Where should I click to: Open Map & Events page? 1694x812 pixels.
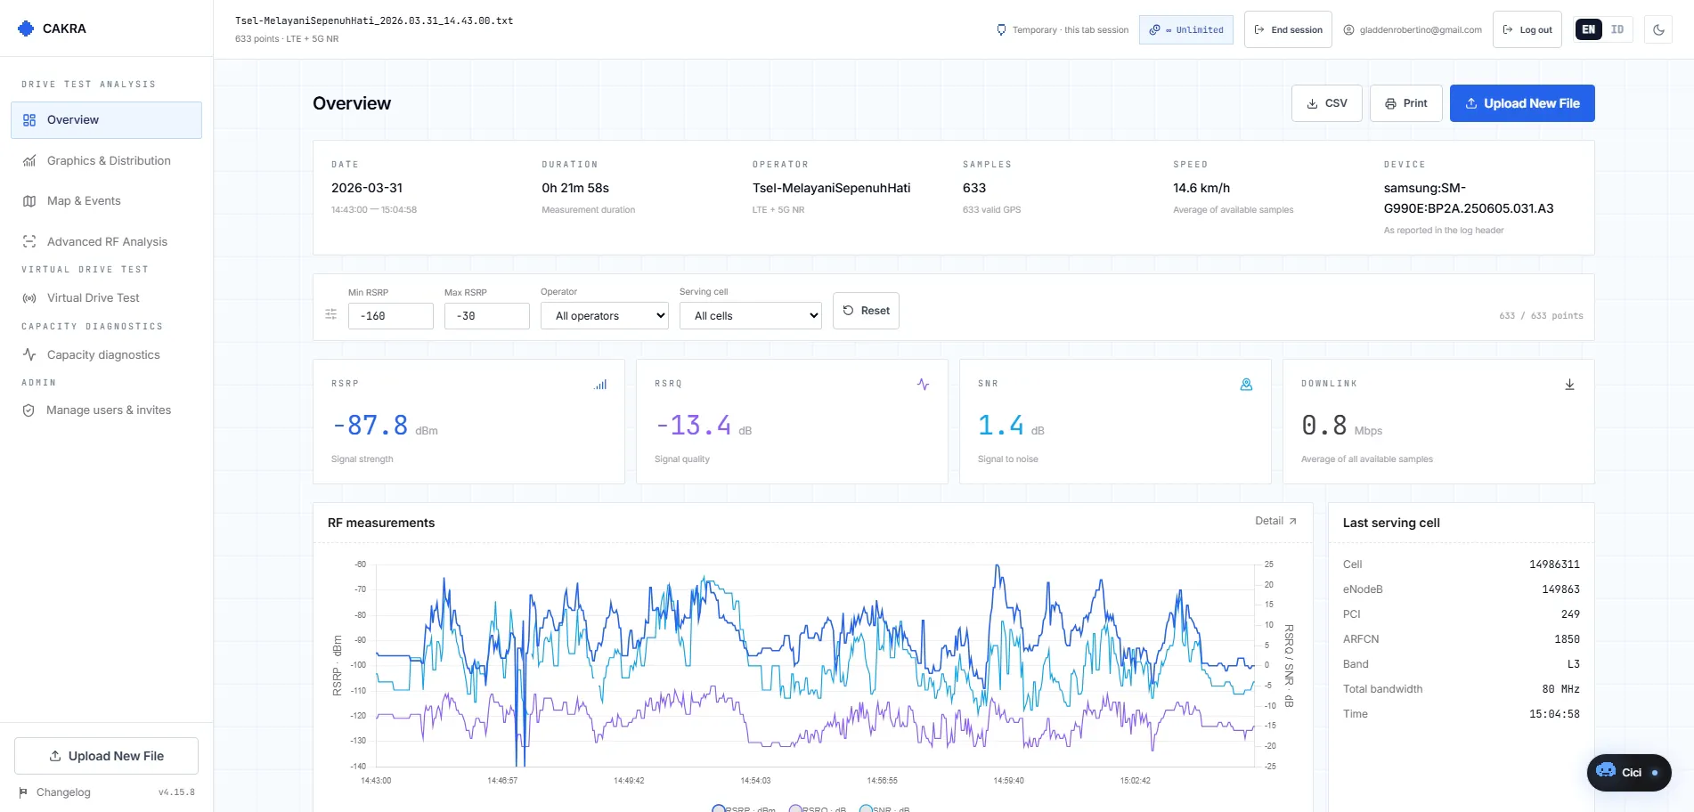coord(106,201)
